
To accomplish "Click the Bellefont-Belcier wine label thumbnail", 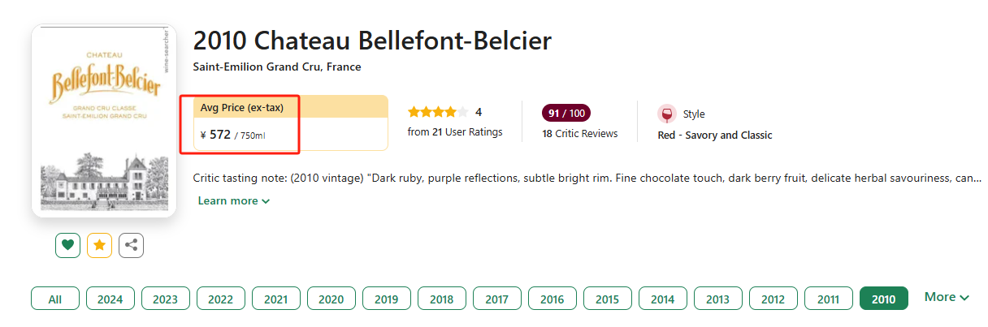I will (104, 122).
